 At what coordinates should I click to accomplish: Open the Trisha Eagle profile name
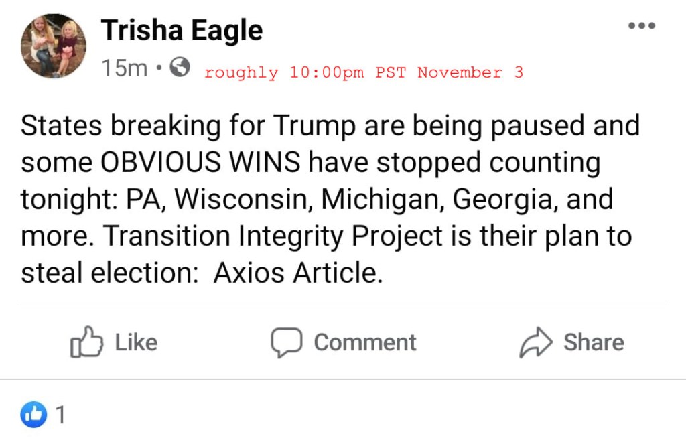[x=182, y=30]
